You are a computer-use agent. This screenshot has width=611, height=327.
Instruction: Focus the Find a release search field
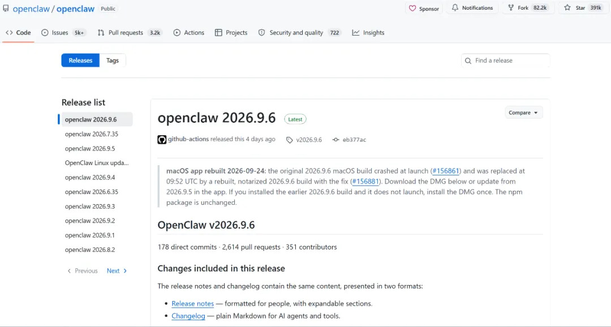coord(505,61)
